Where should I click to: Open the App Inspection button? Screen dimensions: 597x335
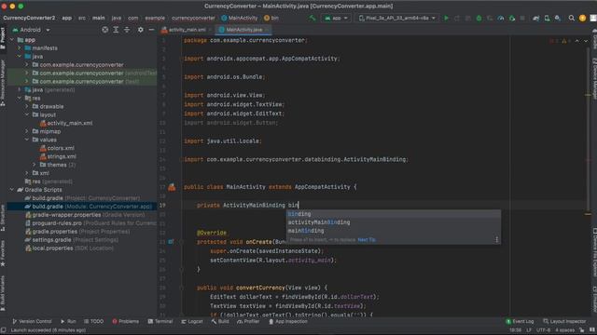(288, 321)
